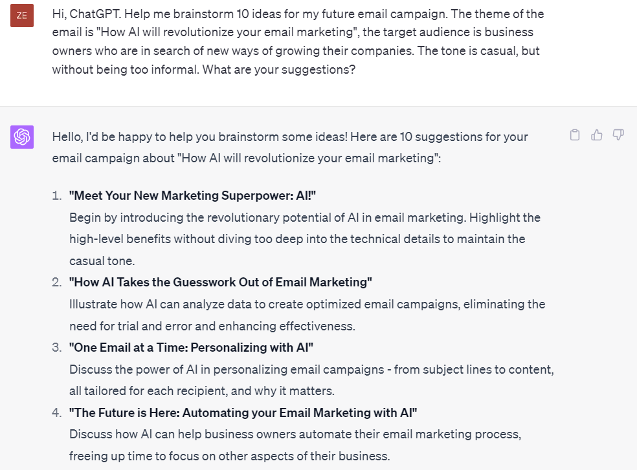Click the user prompt message text
637x470 pixels.
point(298,42)
